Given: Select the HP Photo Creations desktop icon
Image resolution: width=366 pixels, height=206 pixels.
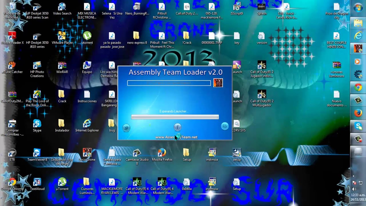Looking at the screenshot, I should [x=37, y=70].
